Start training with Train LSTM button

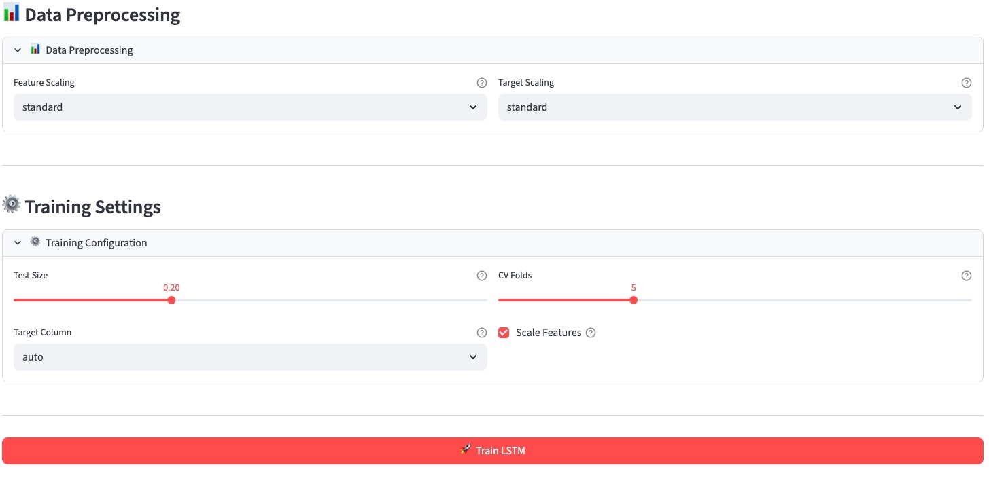493,451
